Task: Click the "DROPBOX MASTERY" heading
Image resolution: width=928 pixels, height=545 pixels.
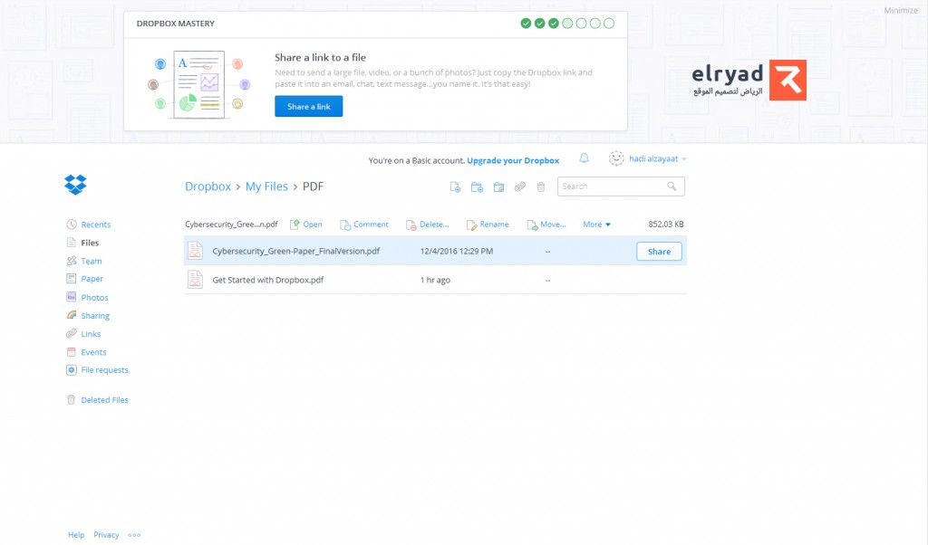Action: tap(176, 24)
